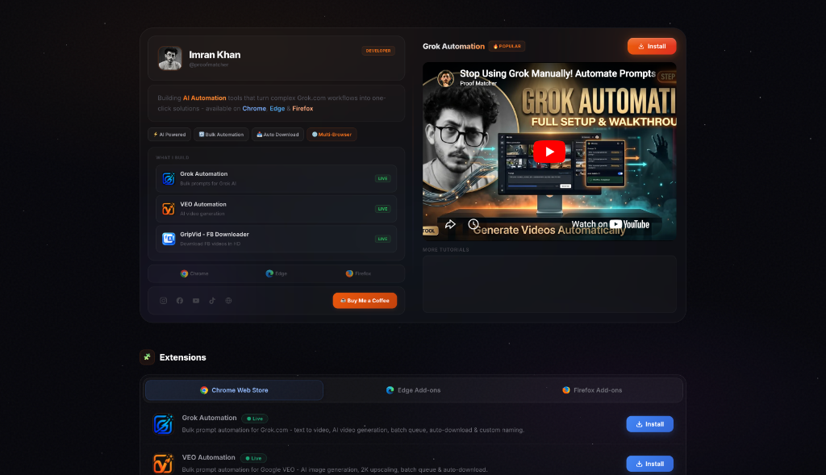This screenshot has width=826, height=475.
Task: Open the video title 'Stop Using Grok Manually'
Action: [557, 73]
